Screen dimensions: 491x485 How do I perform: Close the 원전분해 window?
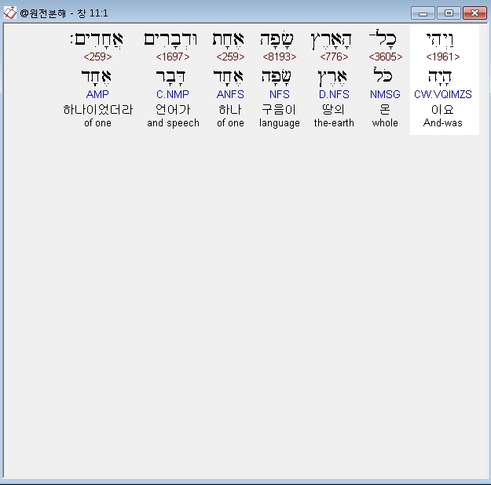pos(475,13)
